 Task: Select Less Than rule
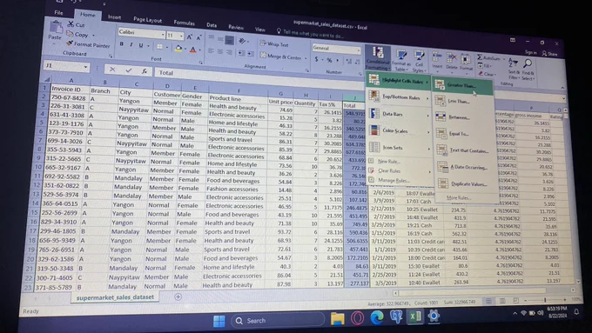[463, 102]
